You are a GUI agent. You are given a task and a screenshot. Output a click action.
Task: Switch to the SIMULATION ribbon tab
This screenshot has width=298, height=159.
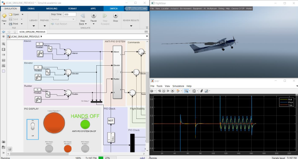point(10,9)
